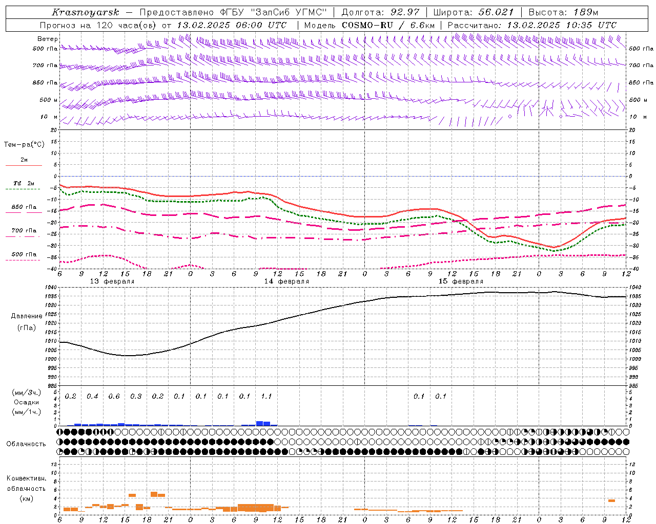The image size is (656, 524).
Task: Select the 14 февраля date label
Action: tap(286, 281)
